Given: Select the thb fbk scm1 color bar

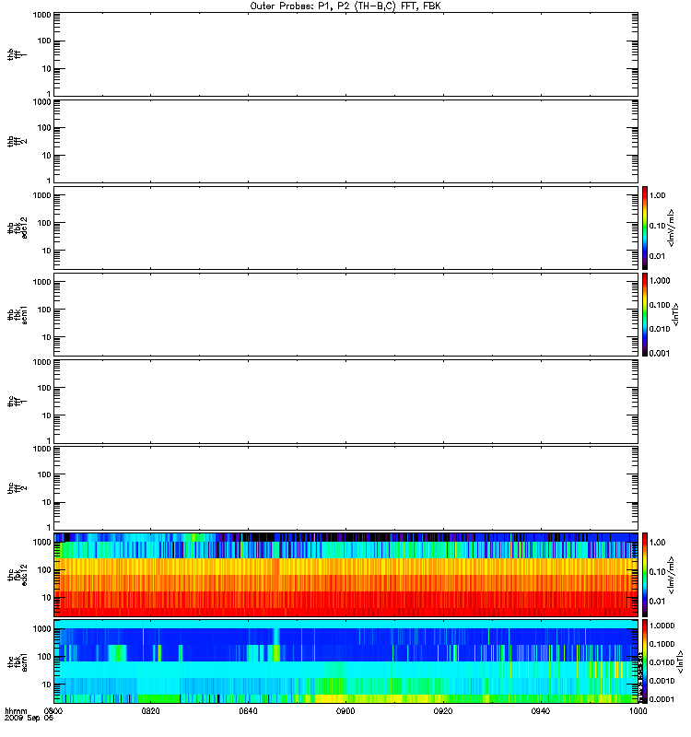Looking at the screenshot, I should click(x=645, y=314).
